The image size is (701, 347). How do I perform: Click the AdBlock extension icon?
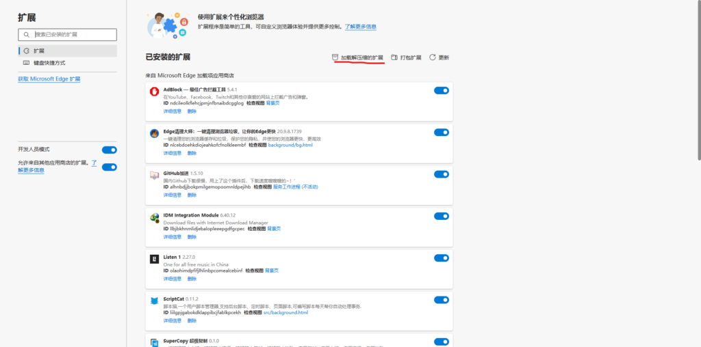click(154, 92)
